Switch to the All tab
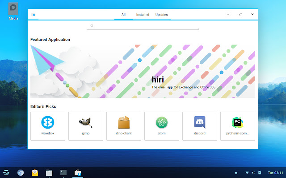Viewport: 286px width, 178px height. pyautogui.click(x=123, y=15)
